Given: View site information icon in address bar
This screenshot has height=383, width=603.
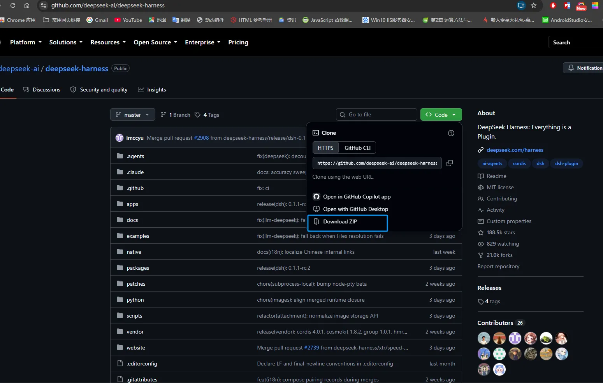Looking at the screenshot, I should [x=44, y=5].
